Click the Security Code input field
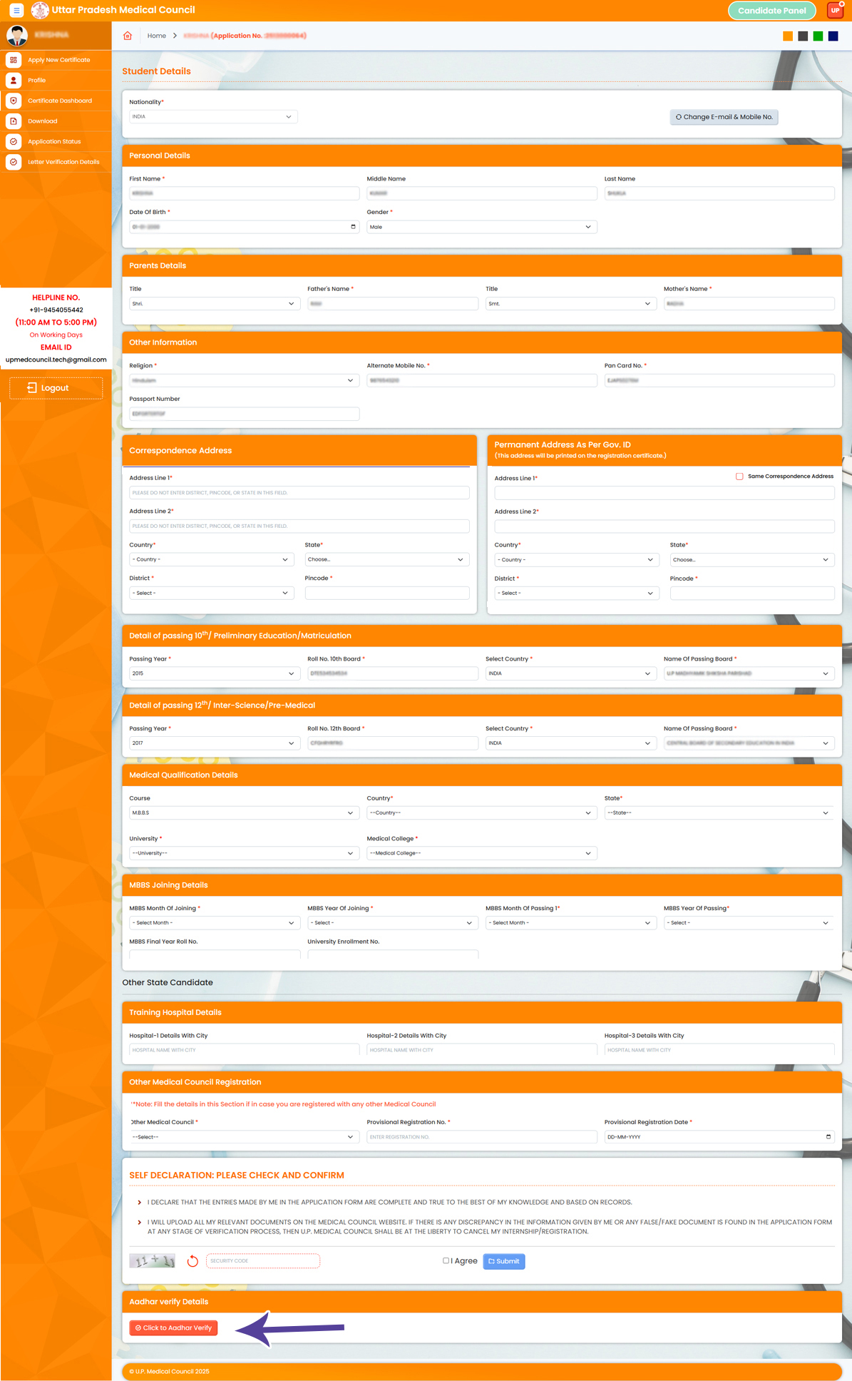The image size is (852, 1381). [262, 1261]
